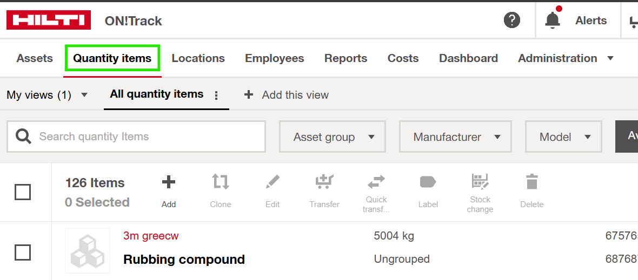Viewport: 638px width, 280px height.
Task: Select the All quantity items view
Action: [157, 94]
